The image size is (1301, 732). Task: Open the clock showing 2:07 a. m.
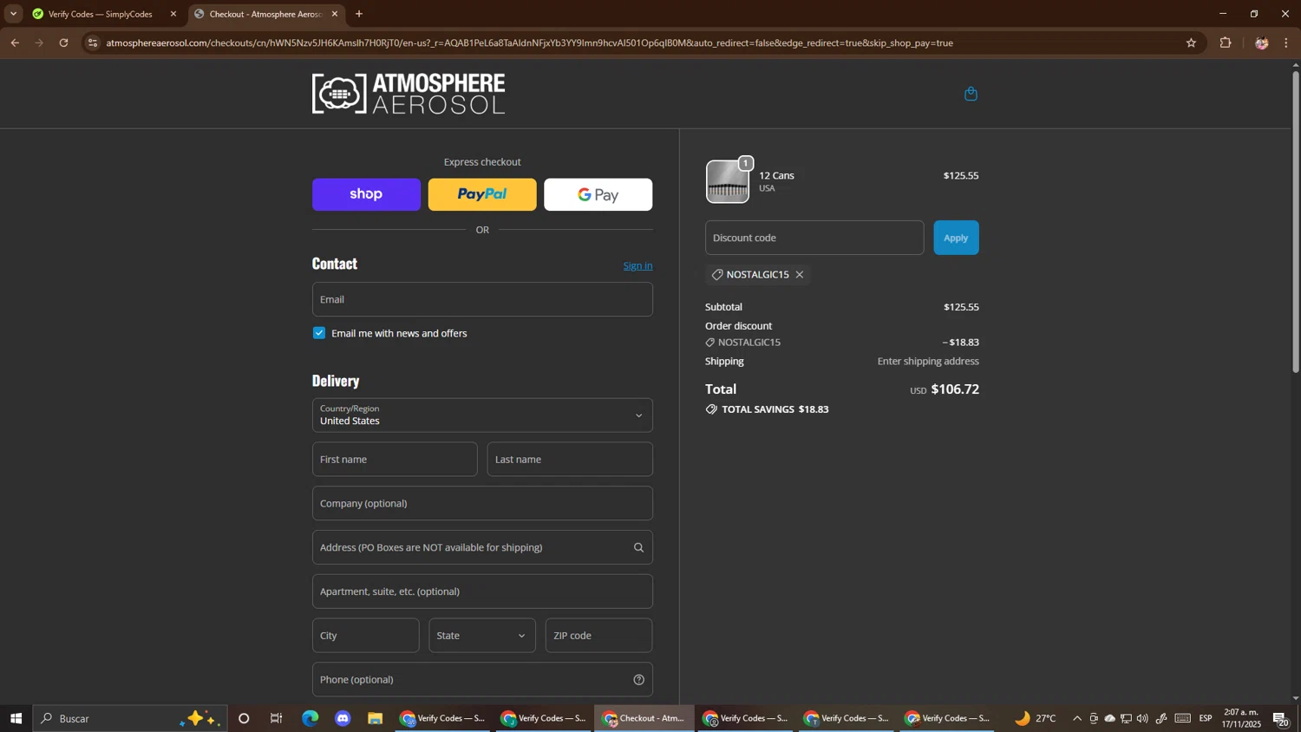pyautogui.click(x=1241, y=718)
